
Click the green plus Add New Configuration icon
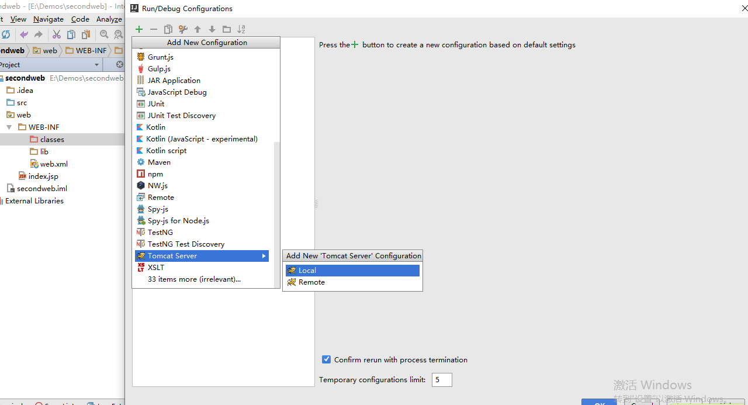point(139,29)
